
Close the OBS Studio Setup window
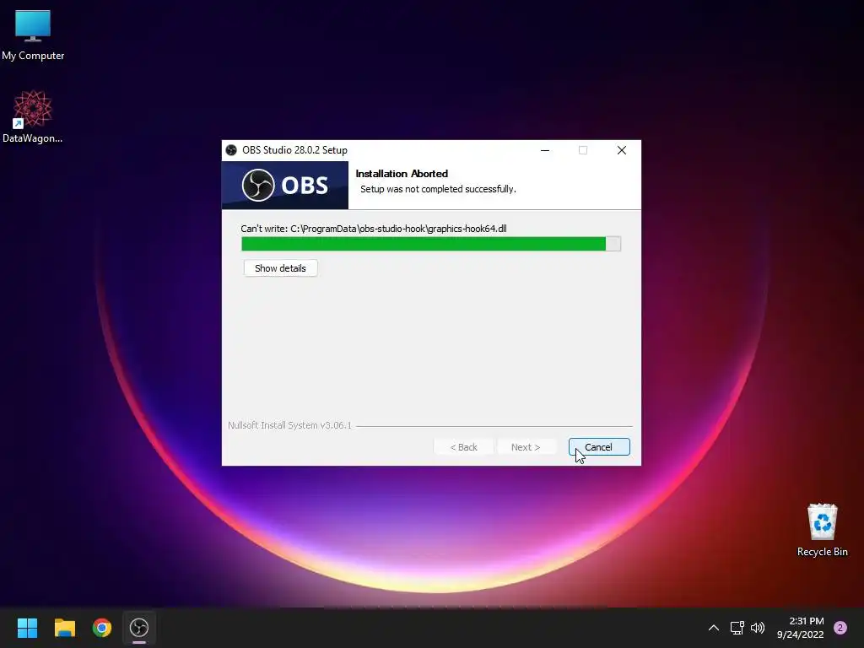(622, 150)
